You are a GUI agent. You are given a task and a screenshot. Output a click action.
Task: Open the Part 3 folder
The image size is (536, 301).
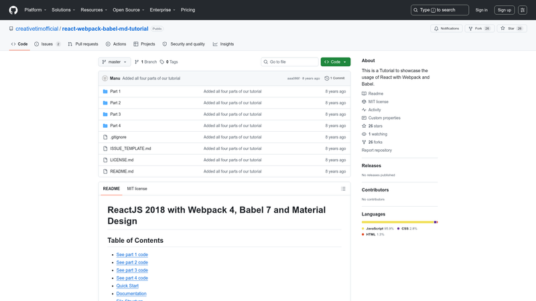click(x=115, y=114)
